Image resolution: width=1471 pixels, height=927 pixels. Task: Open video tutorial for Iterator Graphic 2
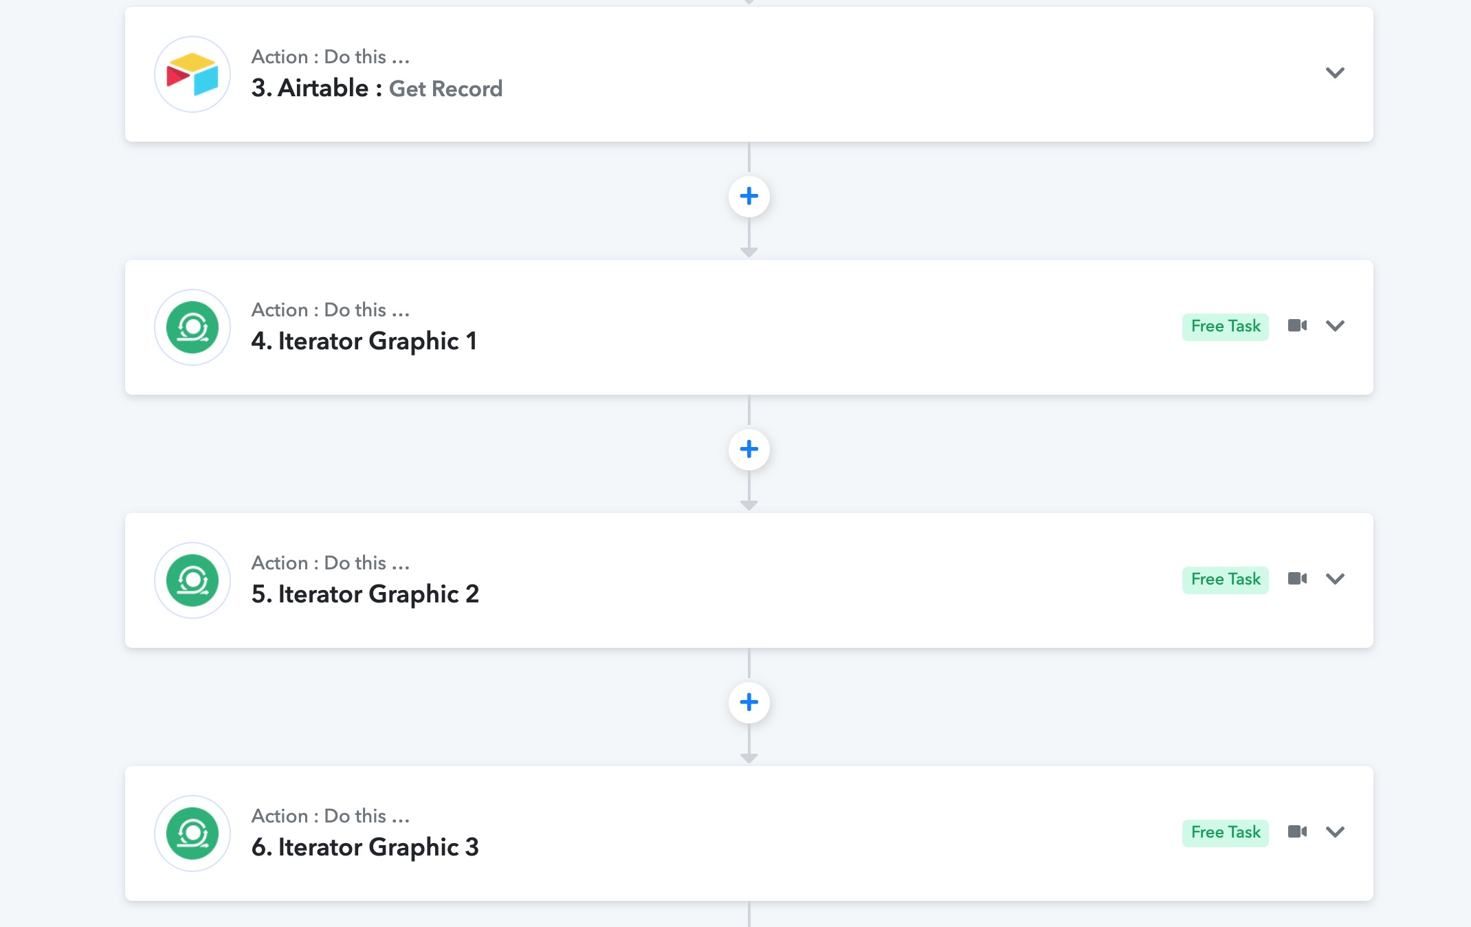point(1297,578)
